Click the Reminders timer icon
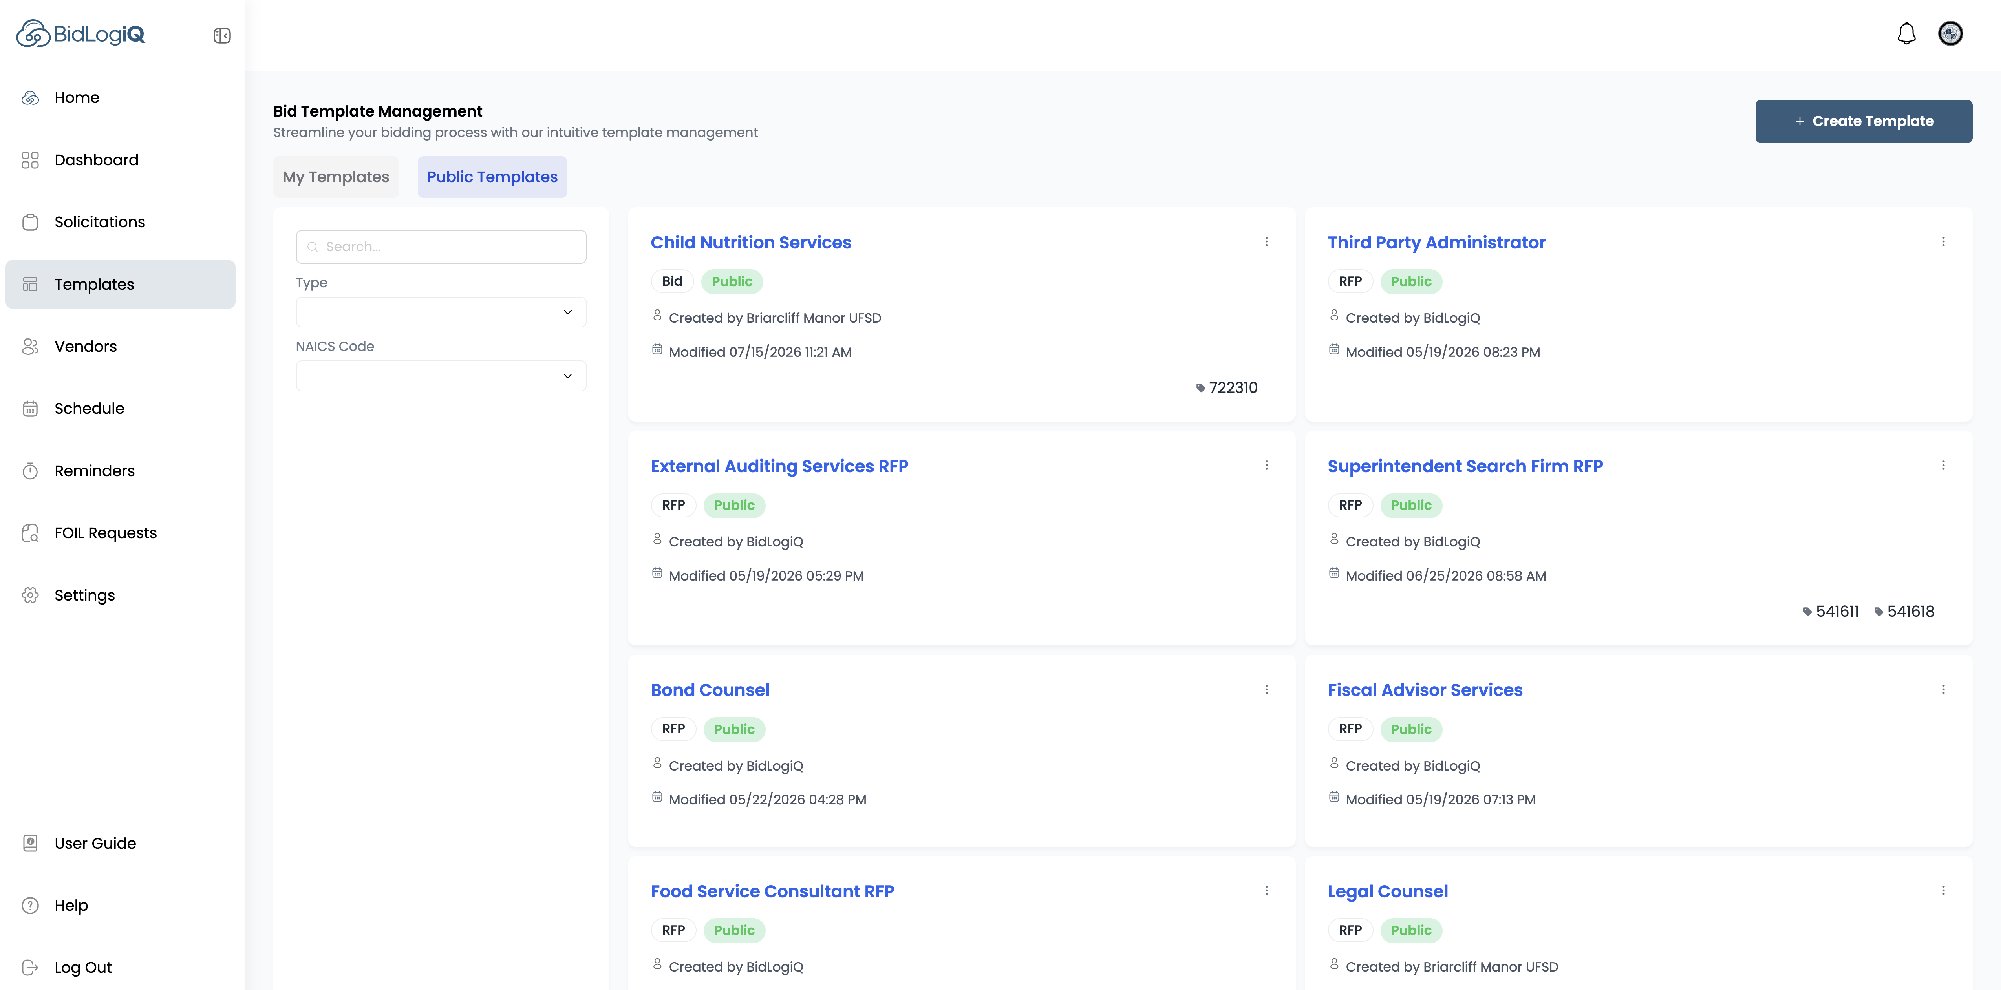Viewport: 2001px width, 990px height. (30, 471)
